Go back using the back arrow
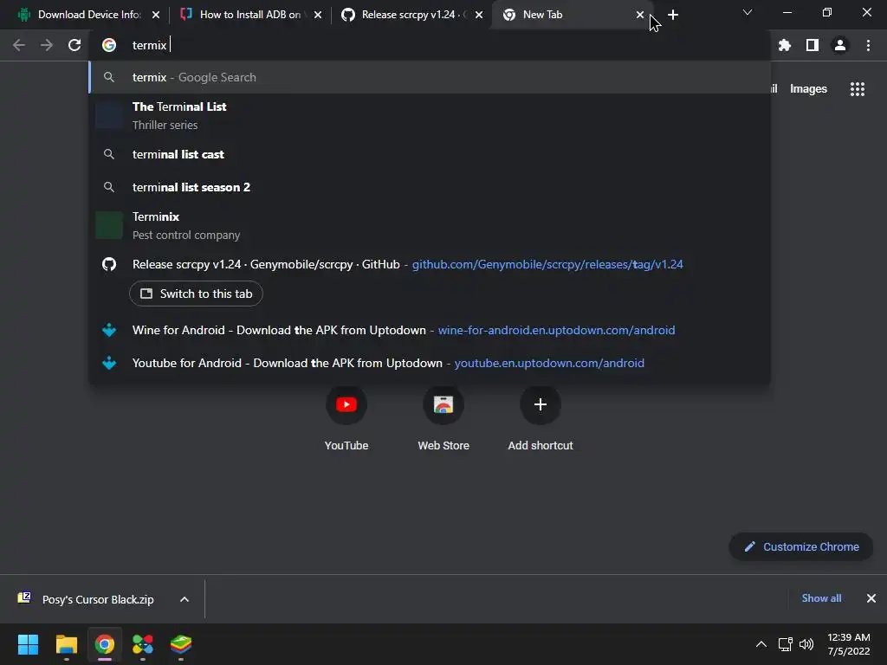 coord(19,45)
